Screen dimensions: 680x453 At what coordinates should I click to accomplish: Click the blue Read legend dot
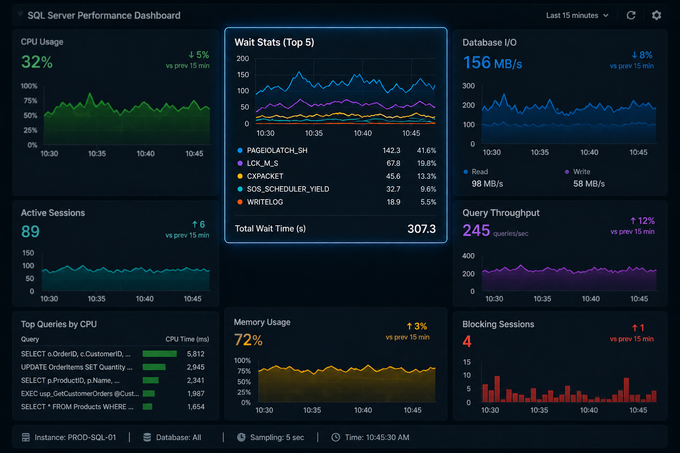coord(466,172)
